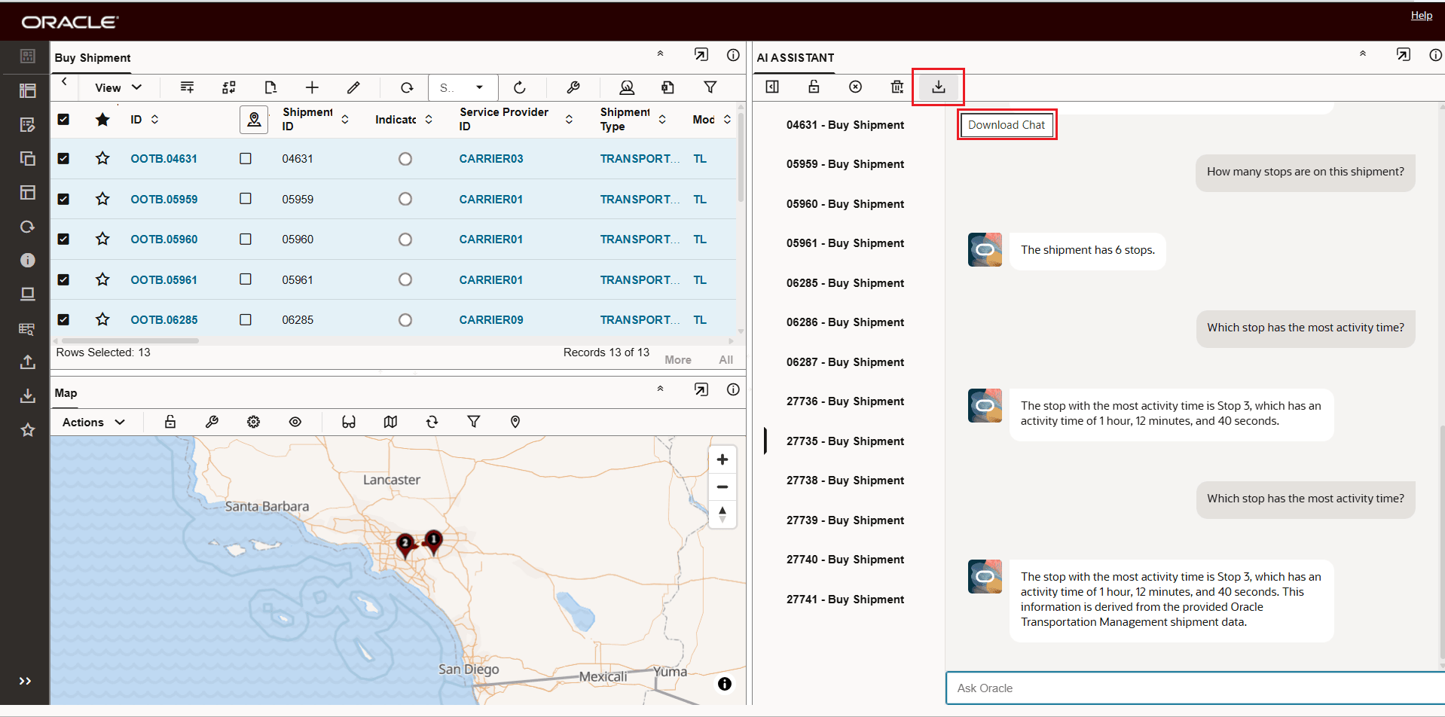
Task: Click the Download Chat icon in AI Assistant toolbar
Action: (x=939, y=87)
